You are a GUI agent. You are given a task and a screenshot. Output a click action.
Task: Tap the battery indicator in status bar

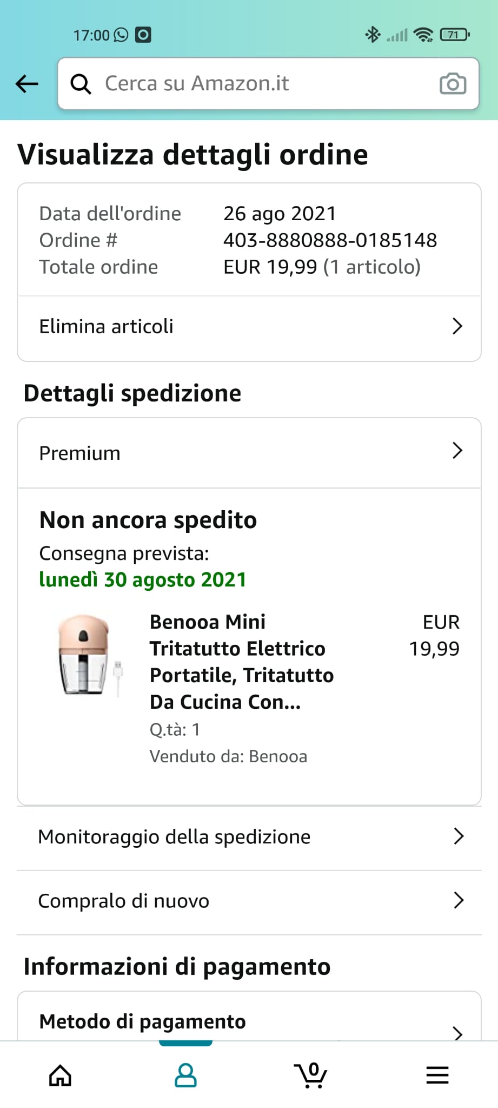click(455, 35)
